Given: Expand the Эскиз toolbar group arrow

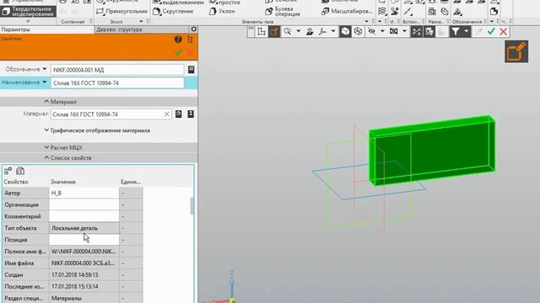Looking at the screenshot, I should (141, 22).
